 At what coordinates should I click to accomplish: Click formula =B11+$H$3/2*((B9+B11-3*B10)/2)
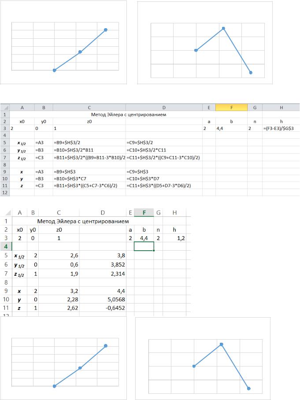coord(89,158)
